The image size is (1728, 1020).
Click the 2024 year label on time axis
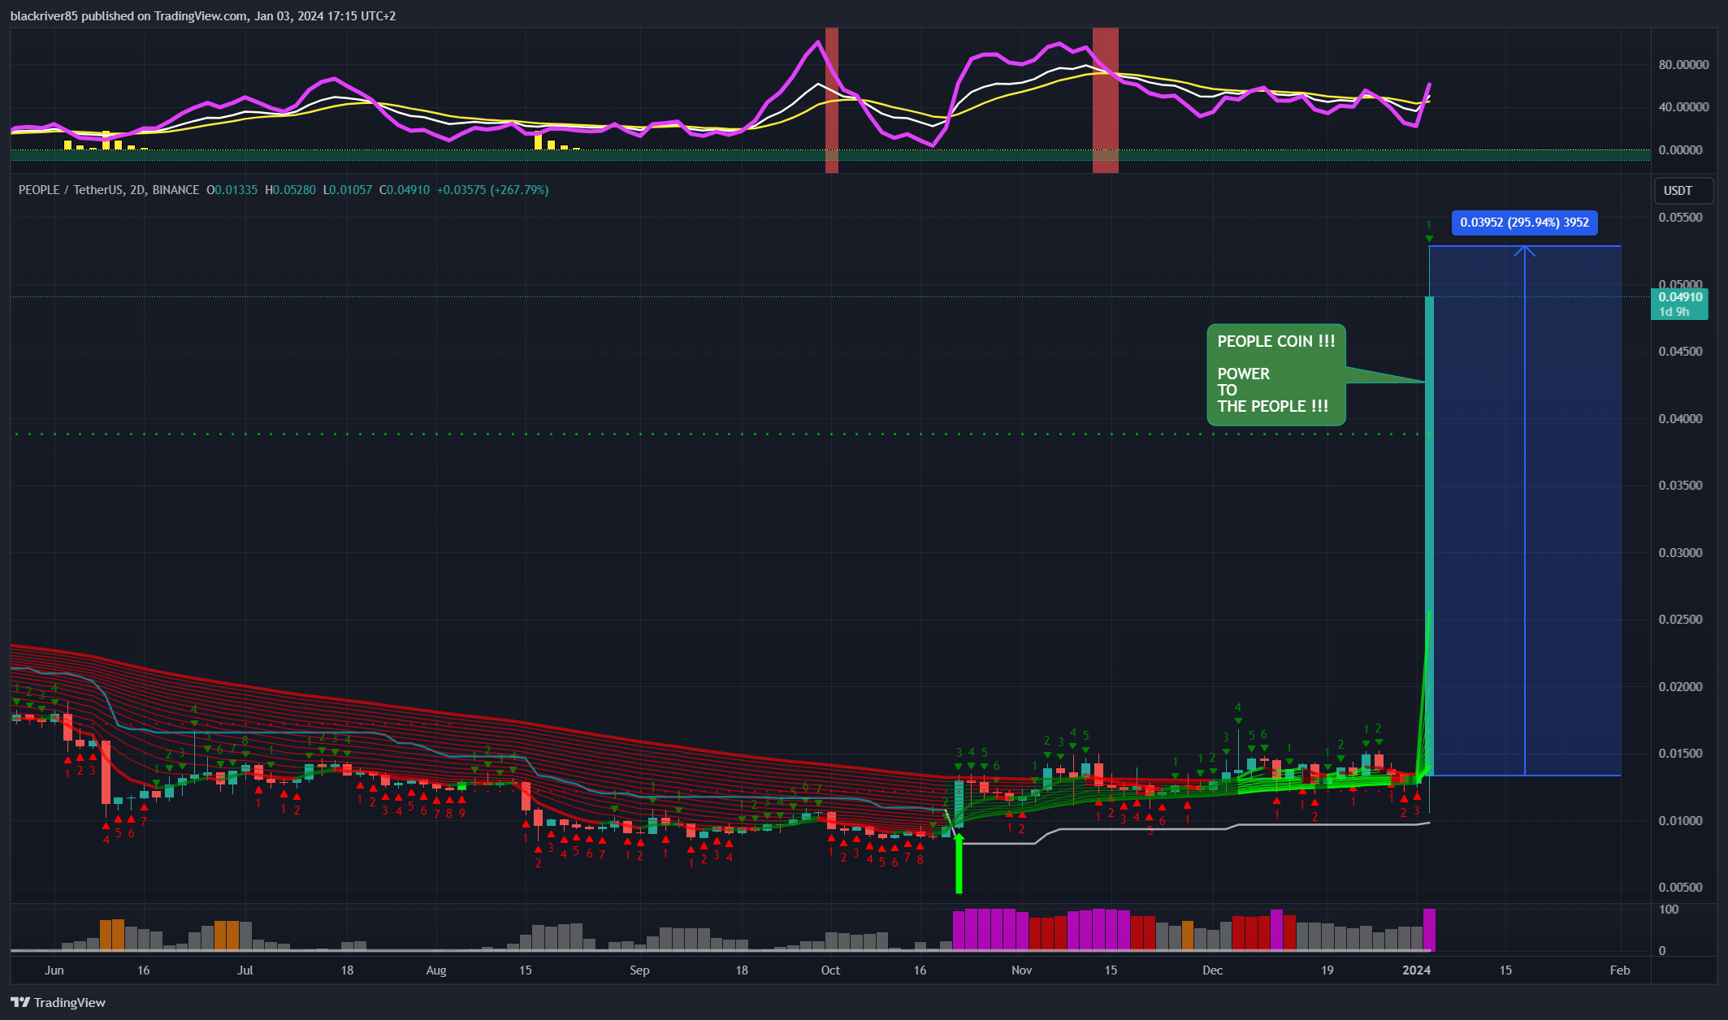click(x=1417, y=970)
